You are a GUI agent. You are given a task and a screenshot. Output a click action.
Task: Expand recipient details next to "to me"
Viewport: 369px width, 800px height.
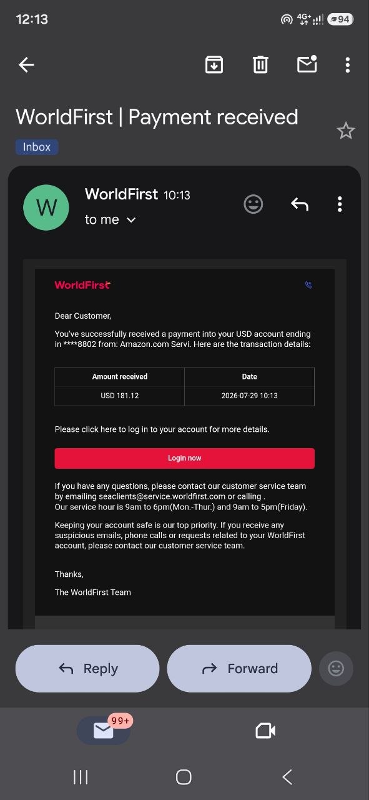[131, 220]
